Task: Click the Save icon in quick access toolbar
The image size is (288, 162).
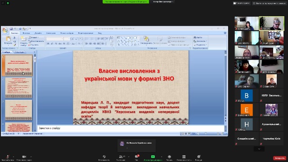Action: [11, 29]
